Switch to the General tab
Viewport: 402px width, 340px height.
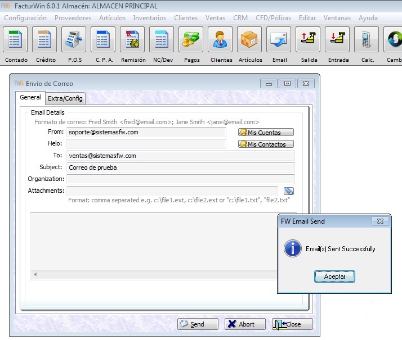30,97
